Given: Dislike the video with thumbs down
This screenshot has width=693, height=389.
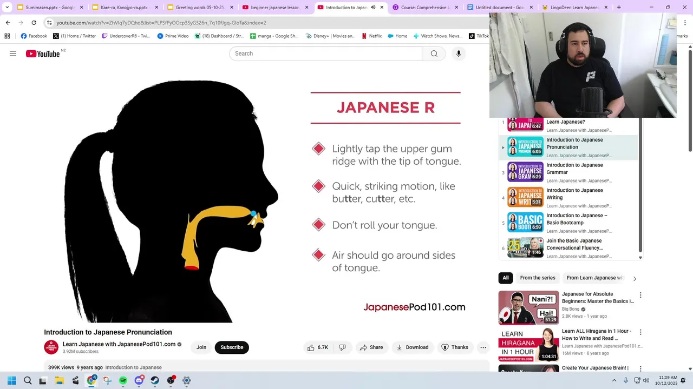Looking at the screenshot, I should [342, 347].
